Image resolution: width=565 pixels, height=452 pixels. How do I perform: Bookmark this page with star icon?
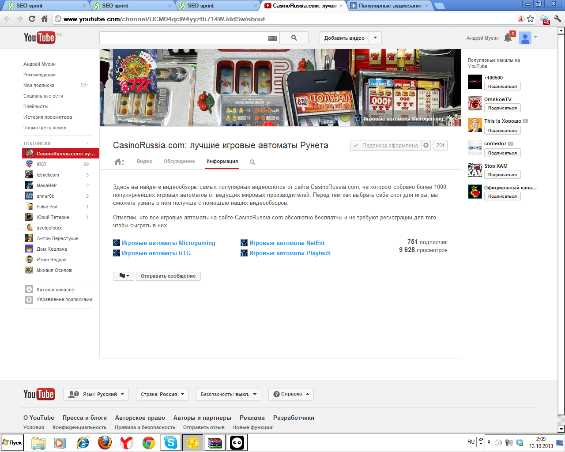click(531, 19)
